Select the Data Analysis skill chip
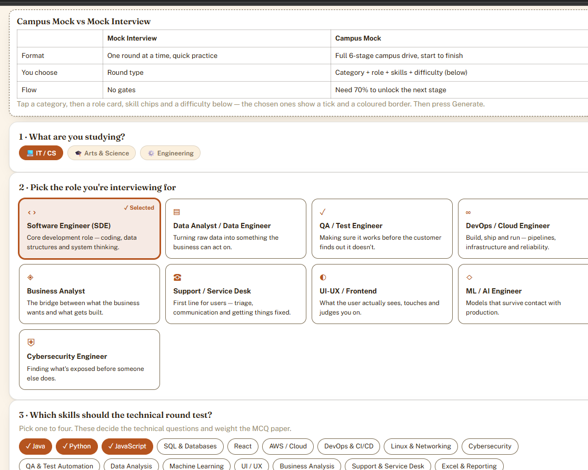This screenshot has height=470, width=588. tap(131, 465)
